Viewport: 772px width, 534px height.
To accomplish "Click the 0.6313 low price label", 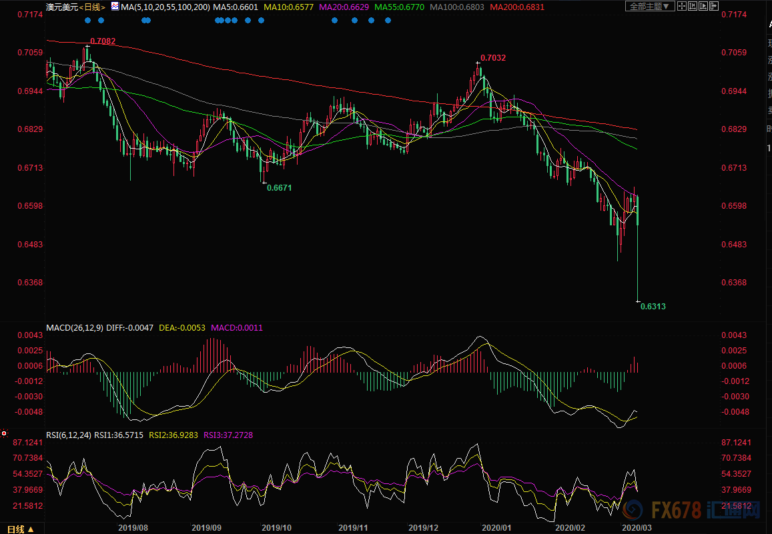I will pos(653,307).
